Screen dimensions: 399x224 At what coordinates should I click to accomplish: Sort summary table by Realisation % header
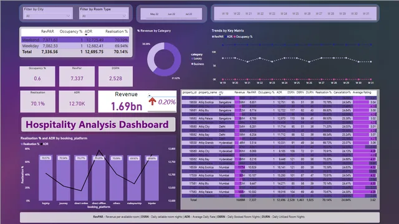click(x=117, y=32)
